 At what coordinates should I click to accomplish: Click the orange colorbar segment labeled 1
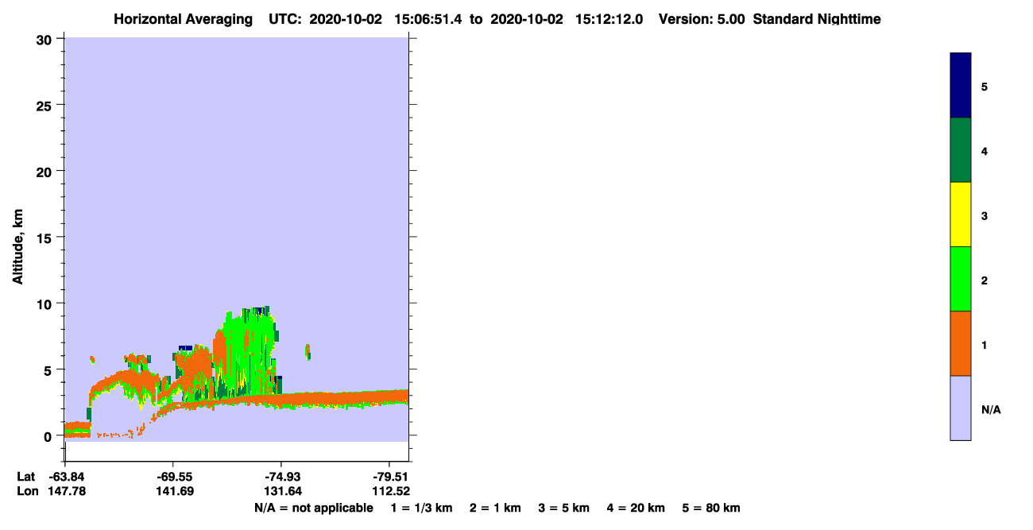point(961,343)
